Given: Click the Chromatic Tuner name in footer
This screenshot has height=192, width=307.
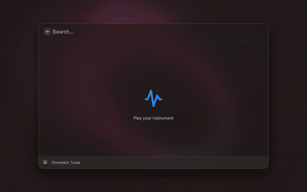Looking at the screenshot, I should click(x=66, y=163).
